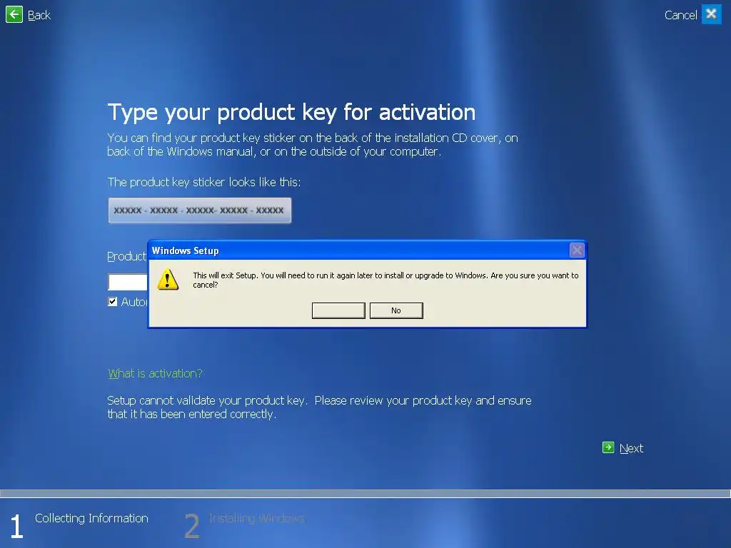
Task: Click into the product key input field
Action: tap(128, 282)
